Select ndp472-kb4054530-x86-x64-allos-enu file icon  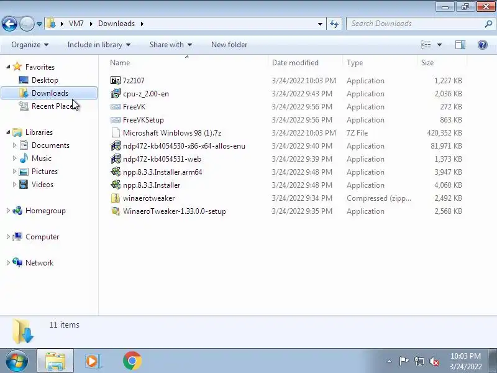tap(116, 146)
